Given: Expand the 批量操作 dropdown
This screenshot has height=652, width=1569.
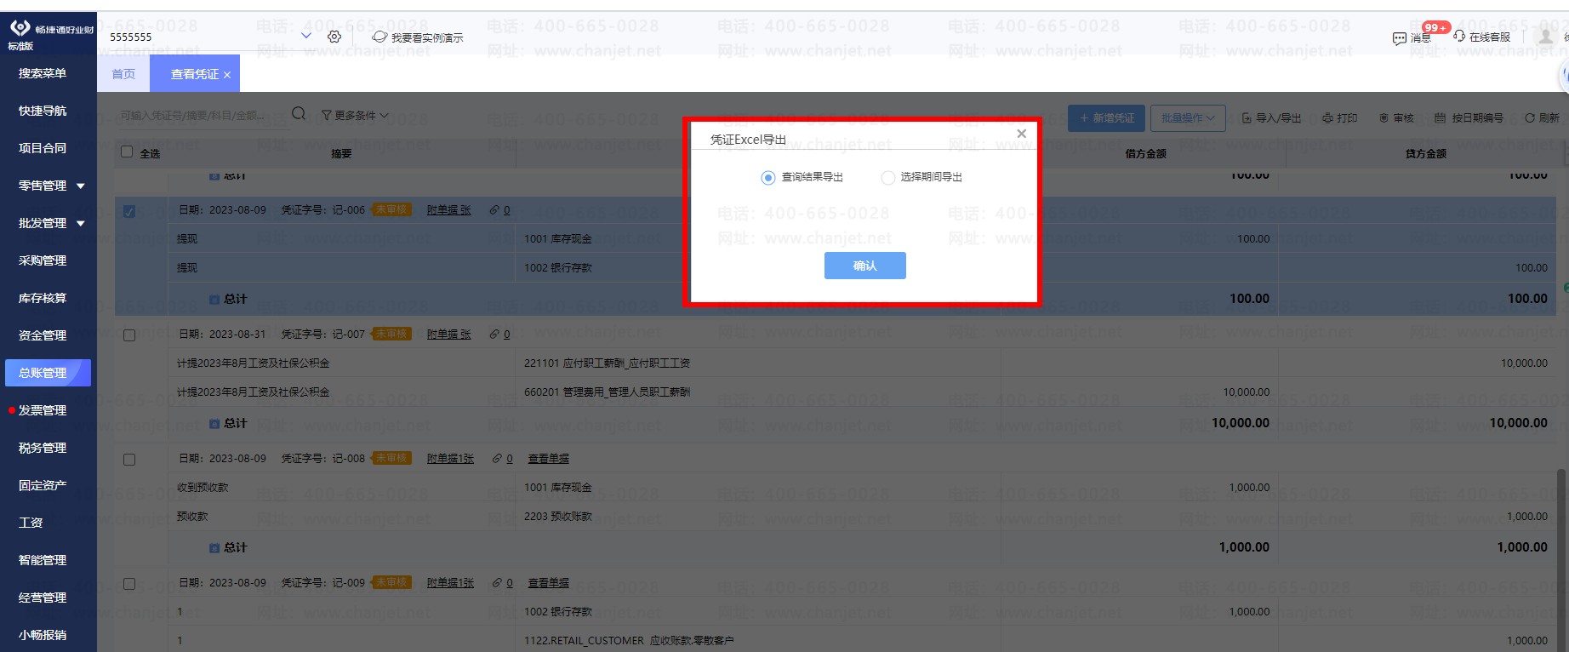Looking at the screenshot, I should (x=1188, y=118).
